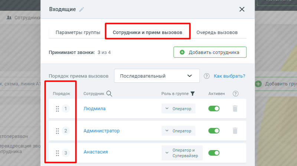Click order number 2 badge
This screenshot has width=297, height=166.
(66, 131)
